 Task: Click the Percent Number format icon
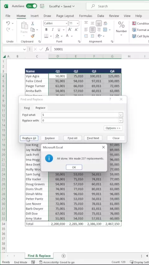click(121, 25)
